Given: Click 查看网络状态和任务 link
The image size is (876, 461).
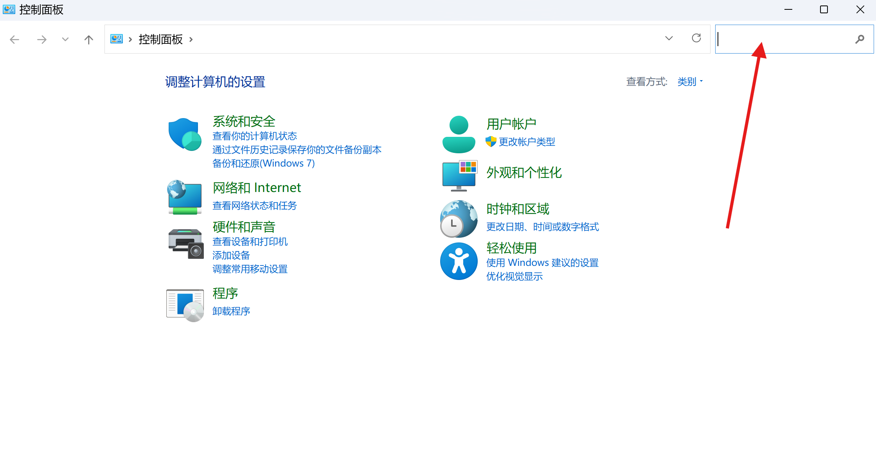Looking at the screenshot, I should (x=254, y=206).
